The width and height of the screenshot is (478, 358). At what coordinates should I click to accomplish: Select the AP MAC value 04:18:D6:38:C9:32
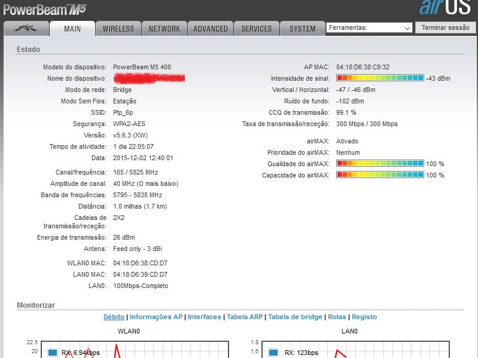pos(363,67)
